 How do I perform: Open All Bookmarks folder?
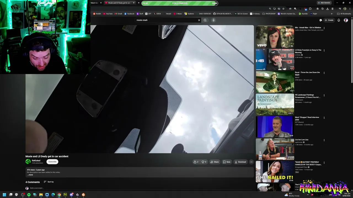pos(344,14)
